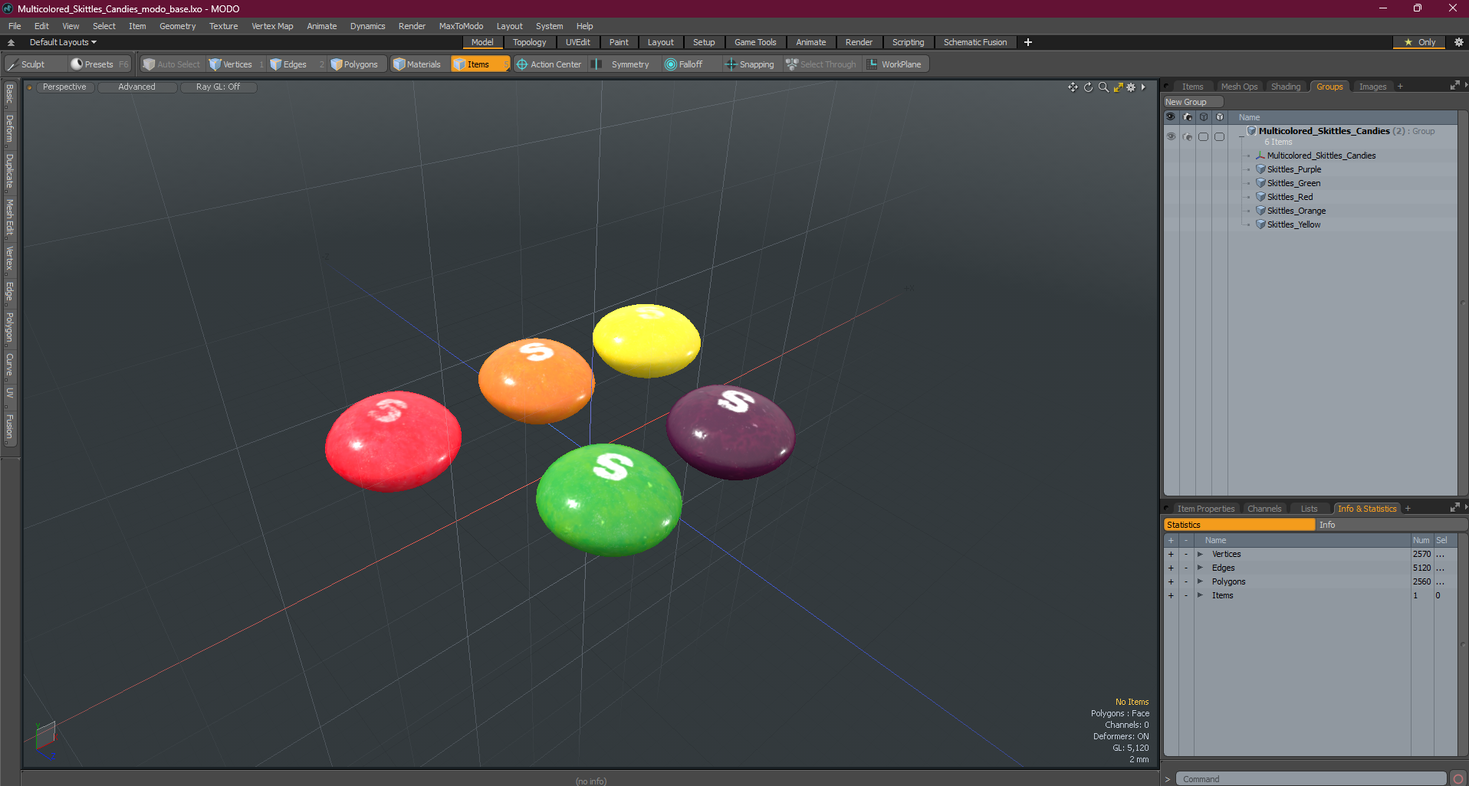Open the viewport settings gear

point(1131,87)
